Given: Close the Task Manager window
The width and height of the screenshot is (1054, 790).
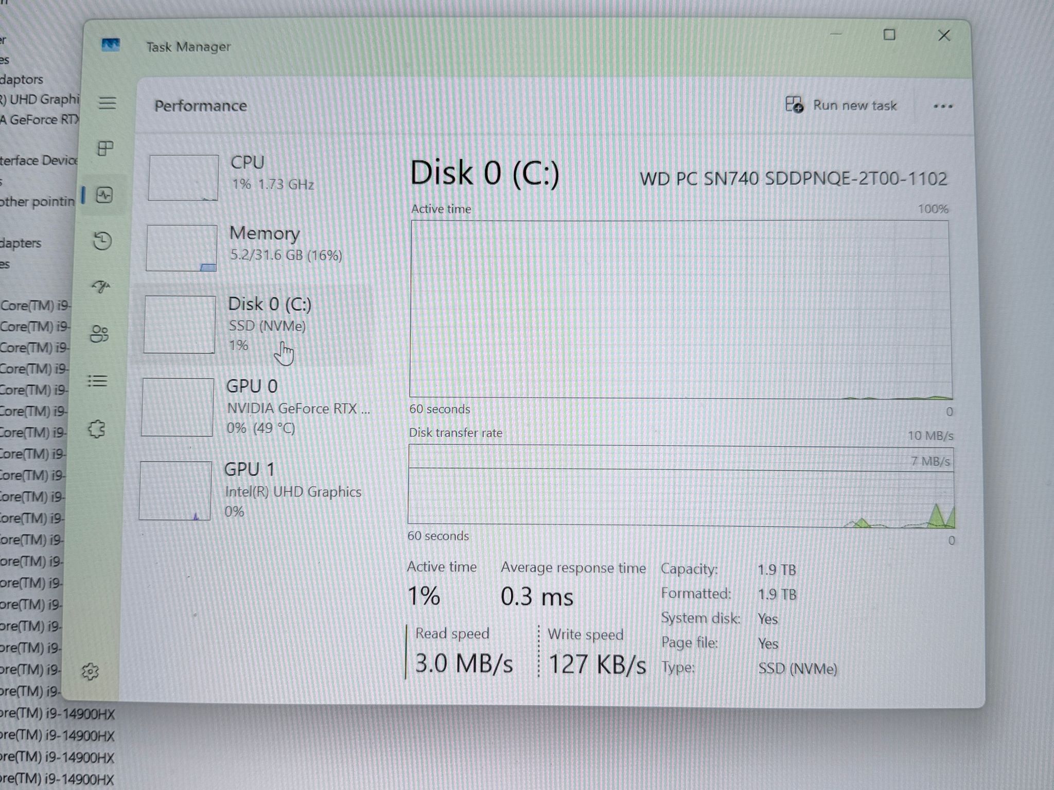Looking at the screenshot, I should (x=944, y=35).
